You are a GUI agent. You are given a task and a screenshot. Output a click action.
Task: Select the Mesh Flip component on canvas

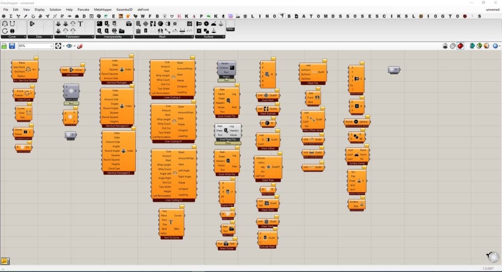313,73
